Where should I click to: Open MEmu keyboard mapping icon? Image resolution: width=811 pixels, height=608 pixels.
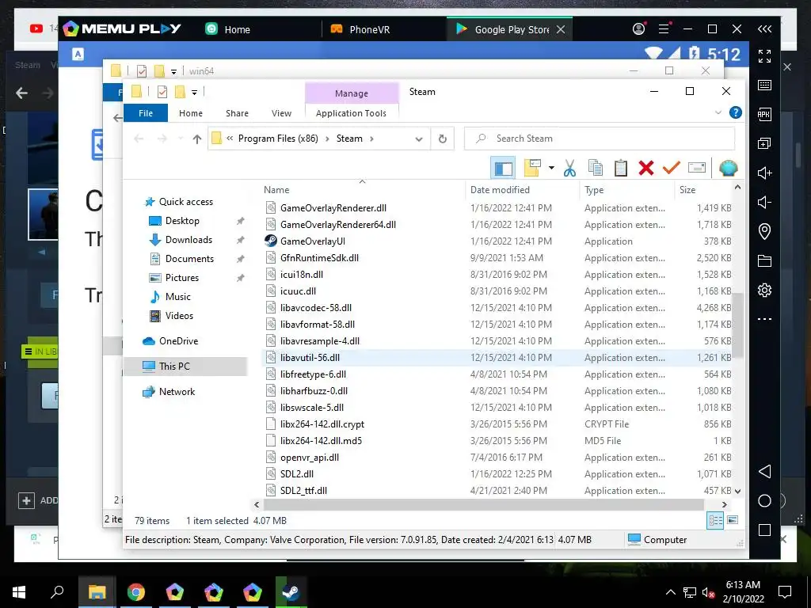click(x=764, y=85)
